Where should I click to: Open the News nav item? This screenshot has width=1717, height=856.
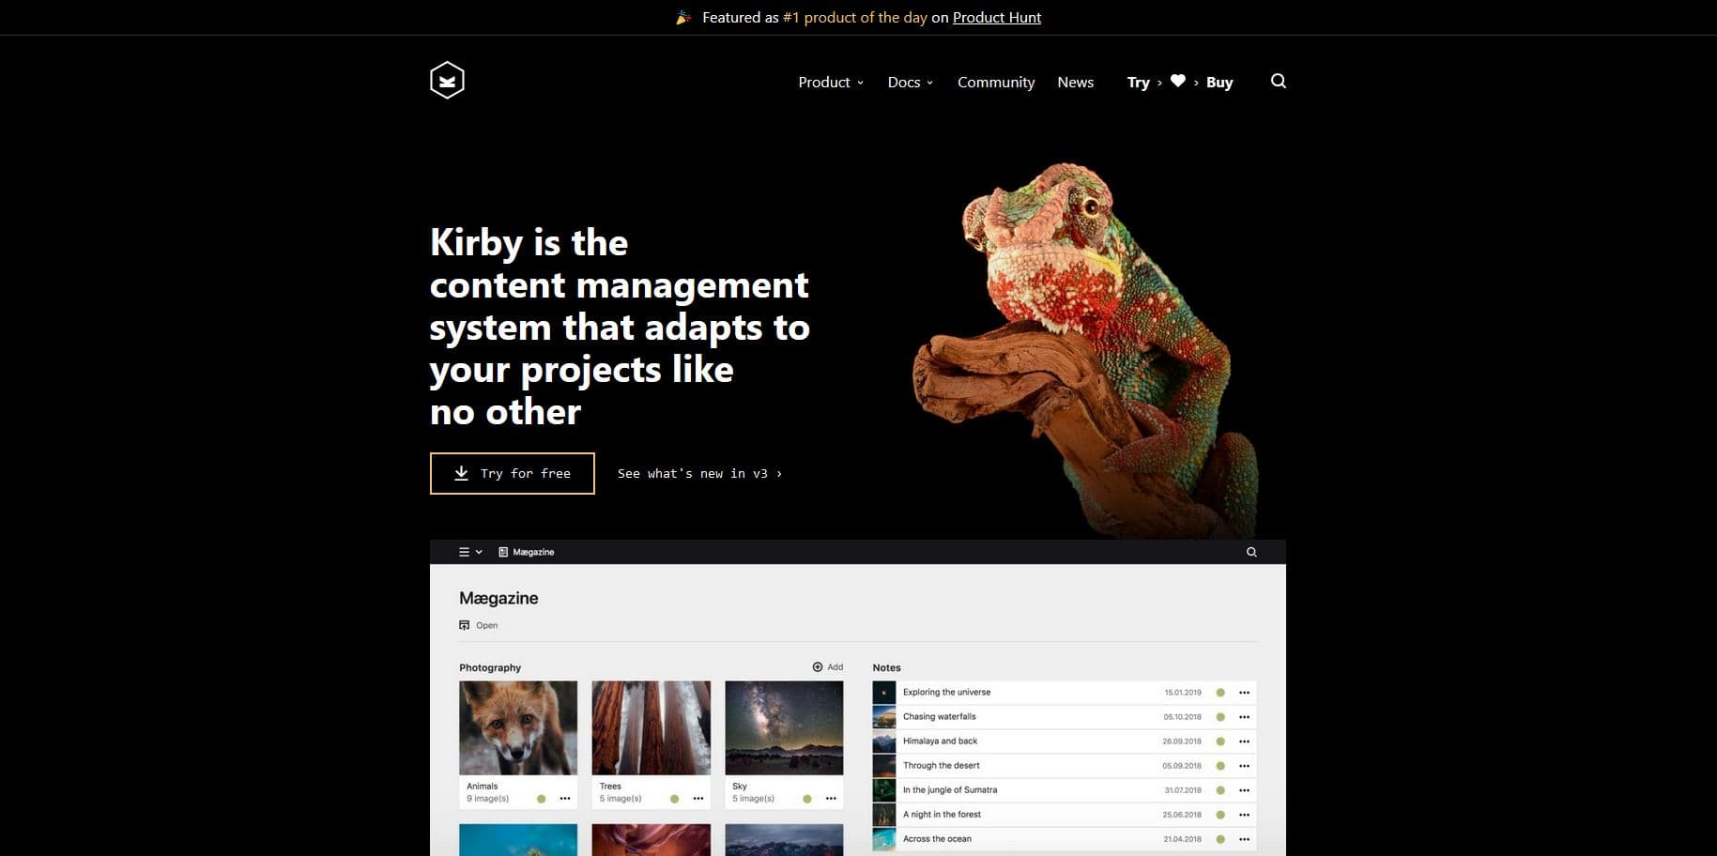[1075, 82]
